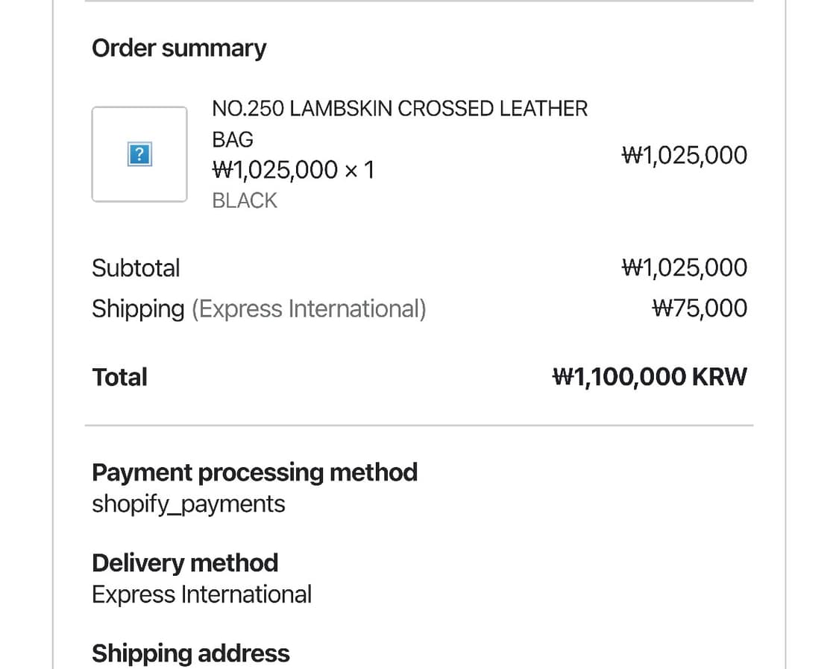Click the Subtotal label
The image size is (839, 669).
[x=136, y=268]
